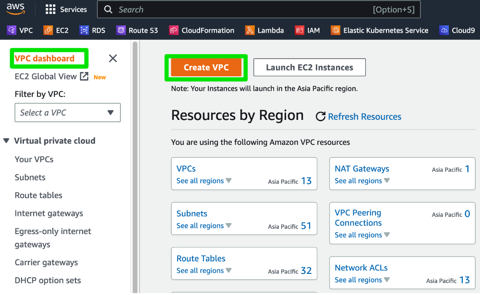Open the Route 53 shortcut
Viewport: 480px width, 295px height.
(137, 30)
